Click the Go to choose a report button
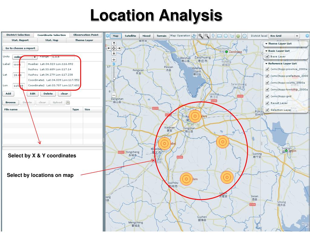 (20, 48)
